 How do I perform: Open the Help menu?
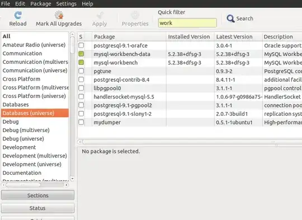coord(87,4)
